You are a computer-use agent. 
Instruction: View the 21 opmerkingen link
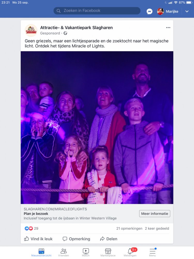(x=129, y=228)
